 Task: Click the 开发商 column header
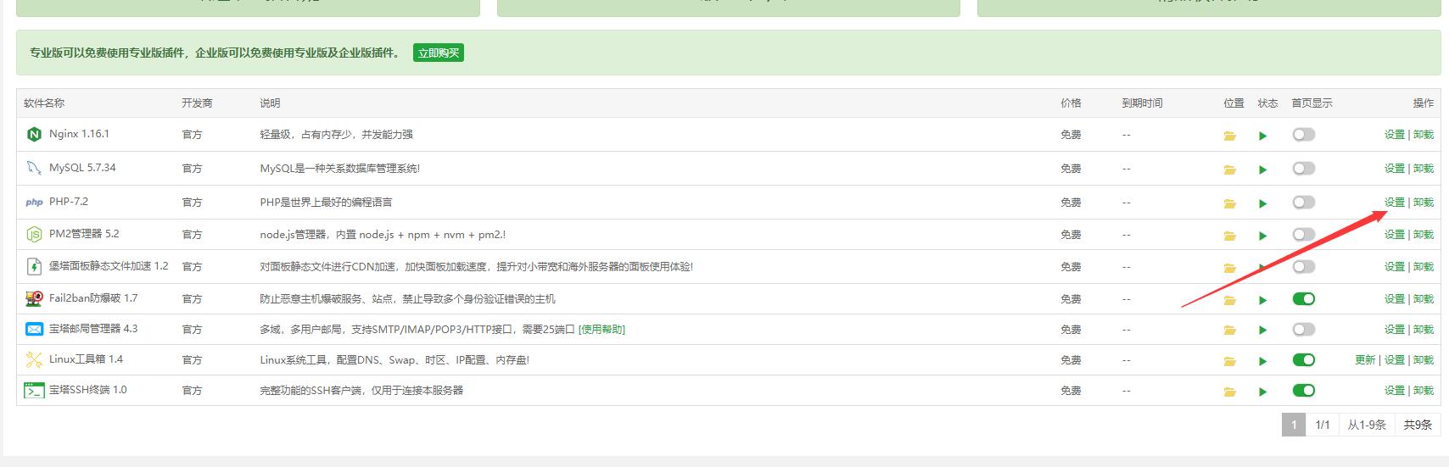pyautogui.click(x=197, y=103)
